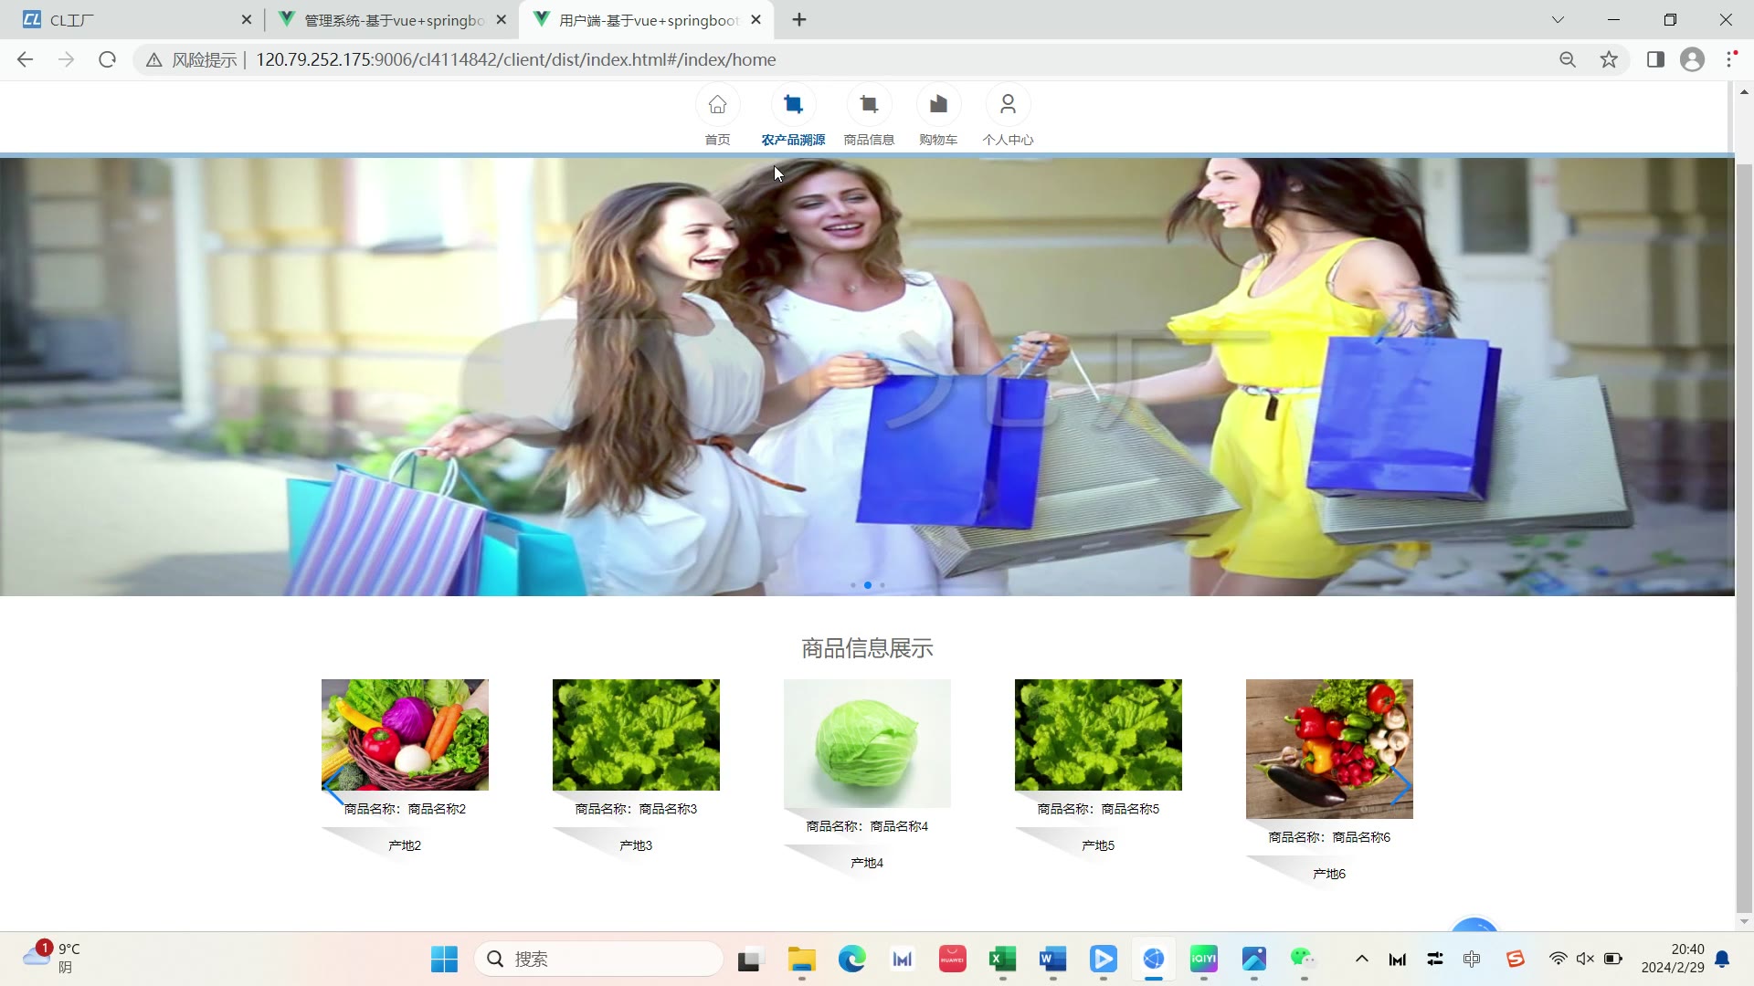Open the 个人中心 user icon

tap(1008, 105)
